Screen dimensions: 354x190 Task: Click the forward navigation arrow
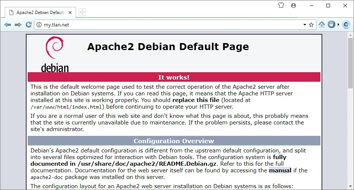18,25
